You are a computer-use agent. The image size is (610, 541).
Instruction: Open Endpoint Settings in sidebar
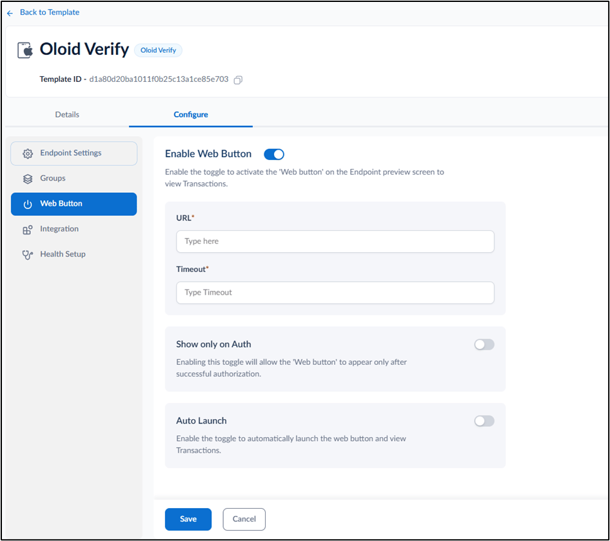(74, 153)
